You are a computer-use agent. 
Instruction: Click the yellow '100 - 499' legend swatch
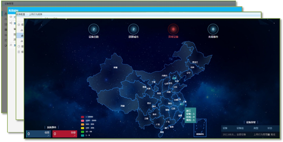pyautogui.click(x=83, y=128)
